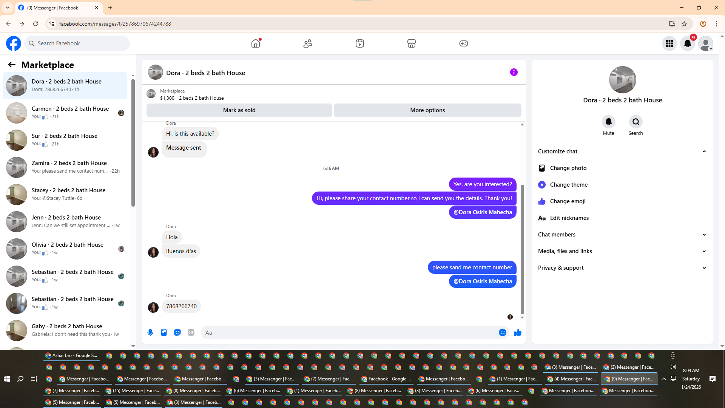Open the notifications bell
The height and width of the screenshot is (408, 725).
coord(688,43)
